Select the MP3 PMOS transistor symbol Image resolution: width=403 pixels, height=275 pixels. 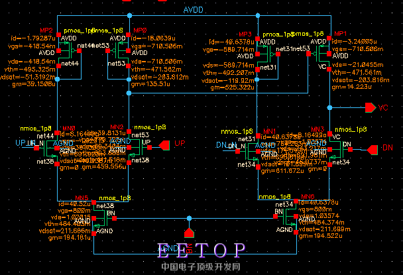click(x=267, y=54)
